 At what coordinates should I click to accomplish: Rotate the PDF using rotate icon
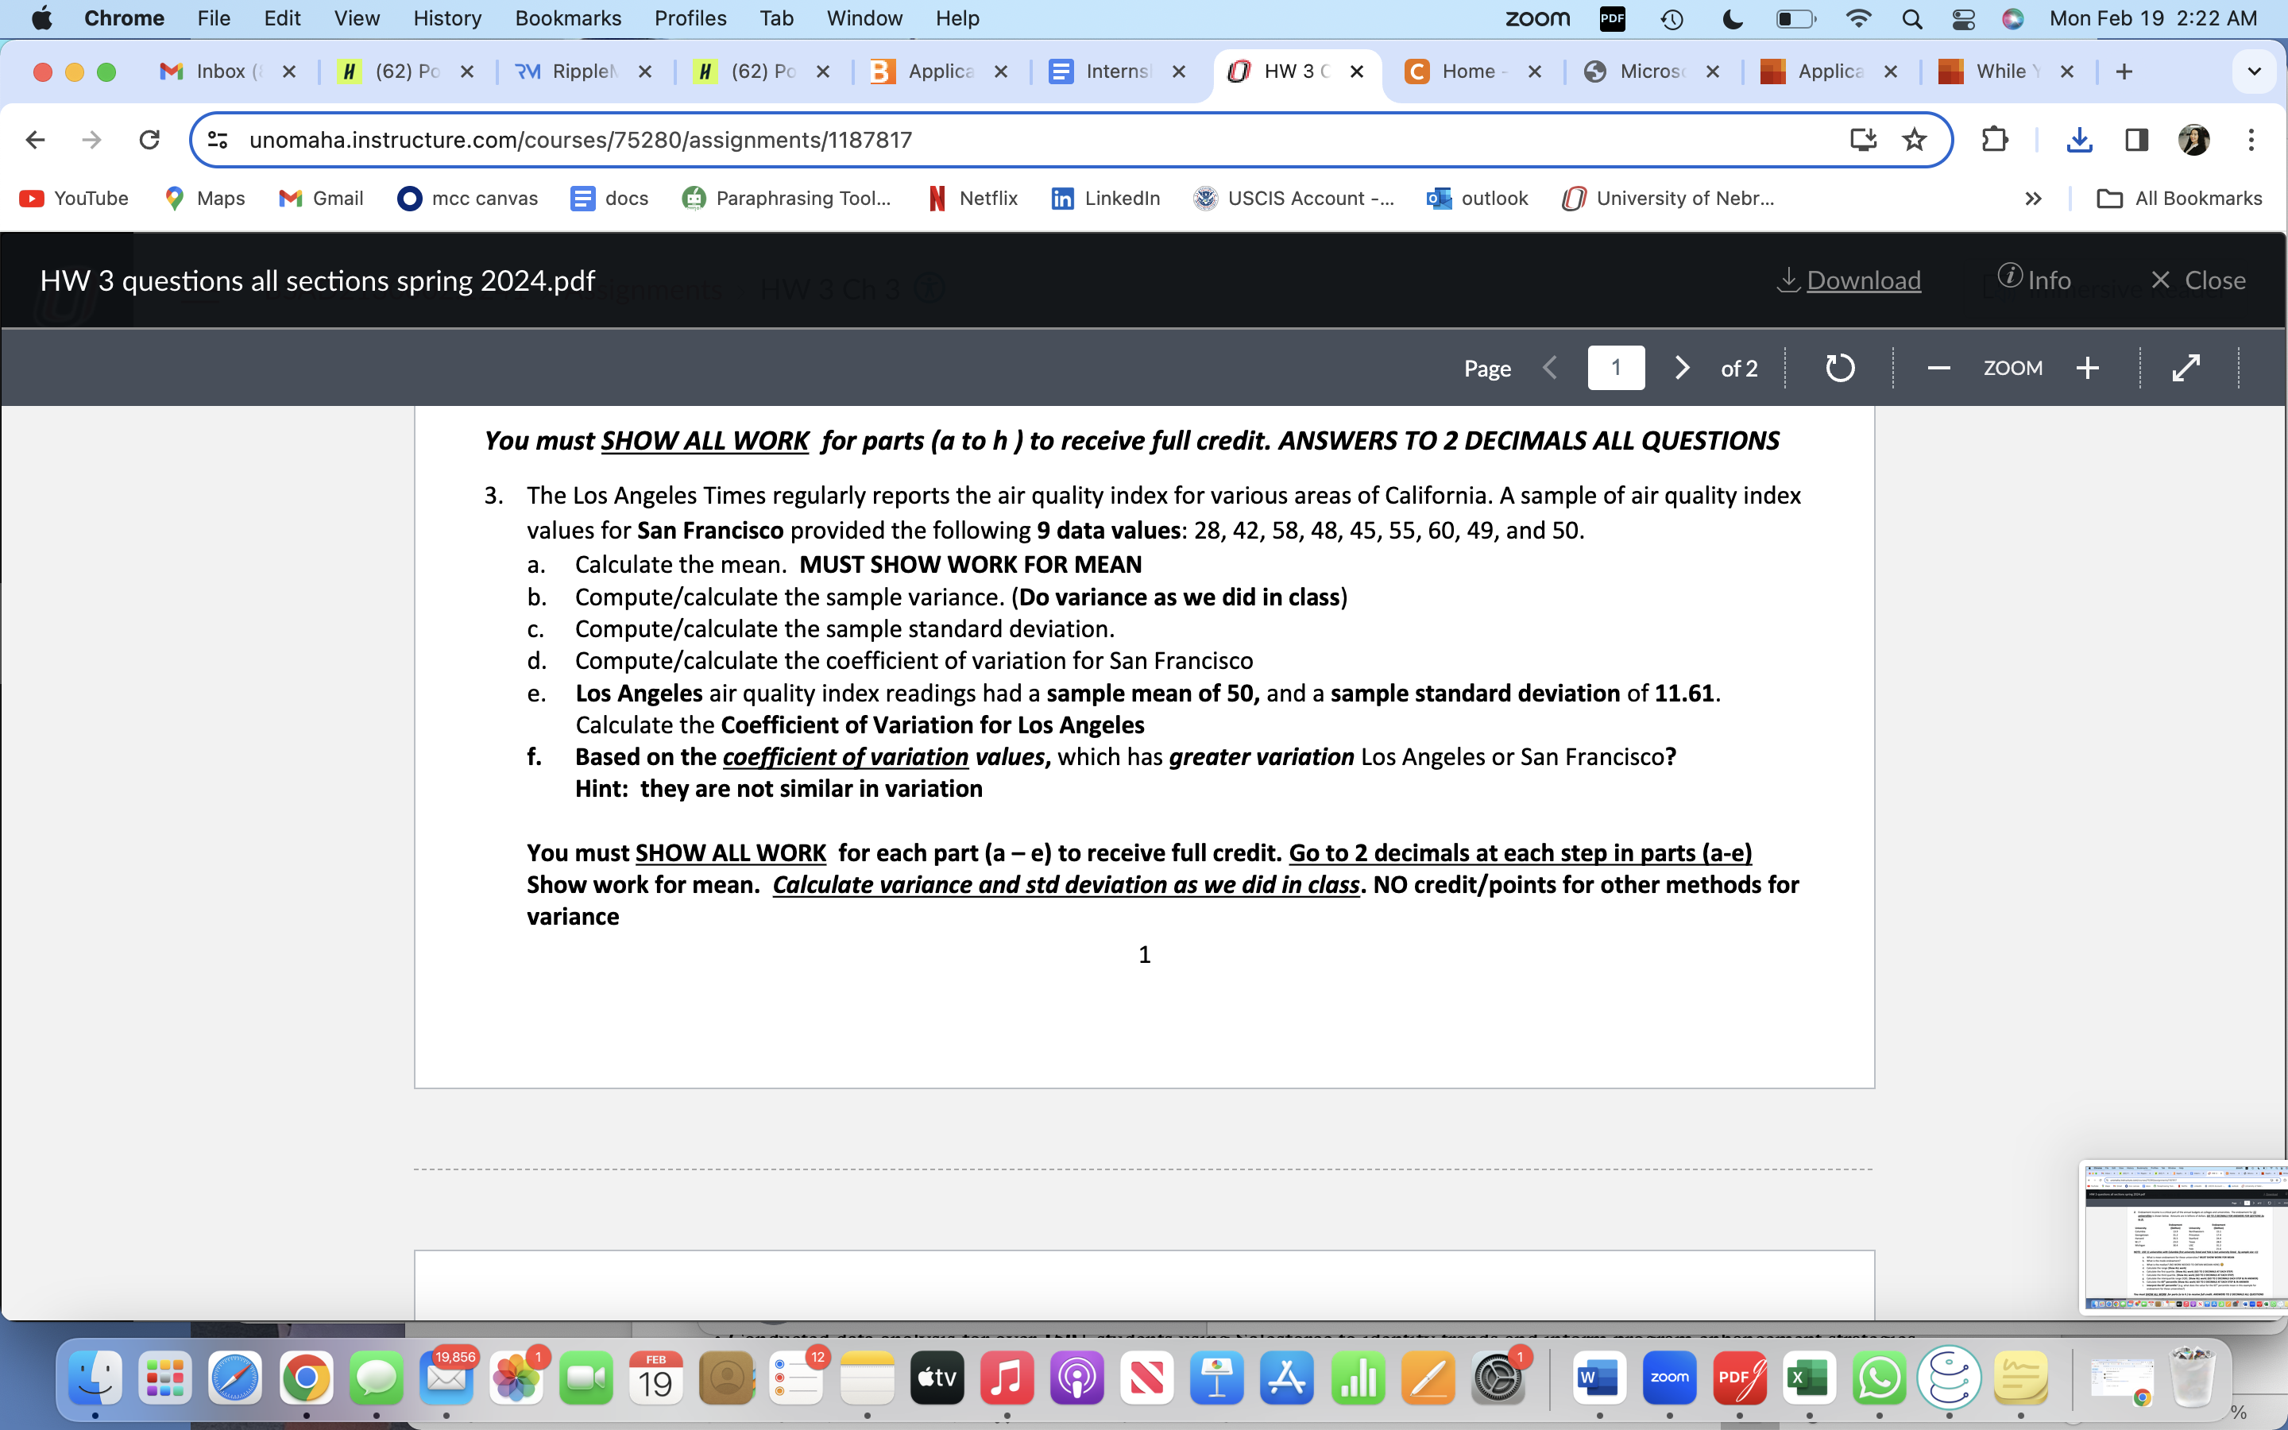(x=1839, y=368)
